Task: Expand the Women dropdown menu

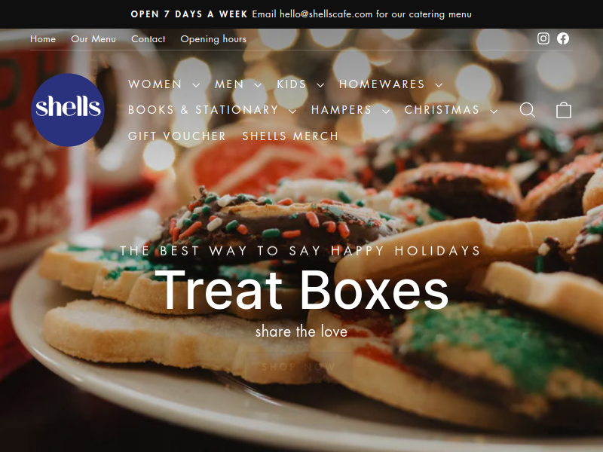Action: tap(164, 84)
